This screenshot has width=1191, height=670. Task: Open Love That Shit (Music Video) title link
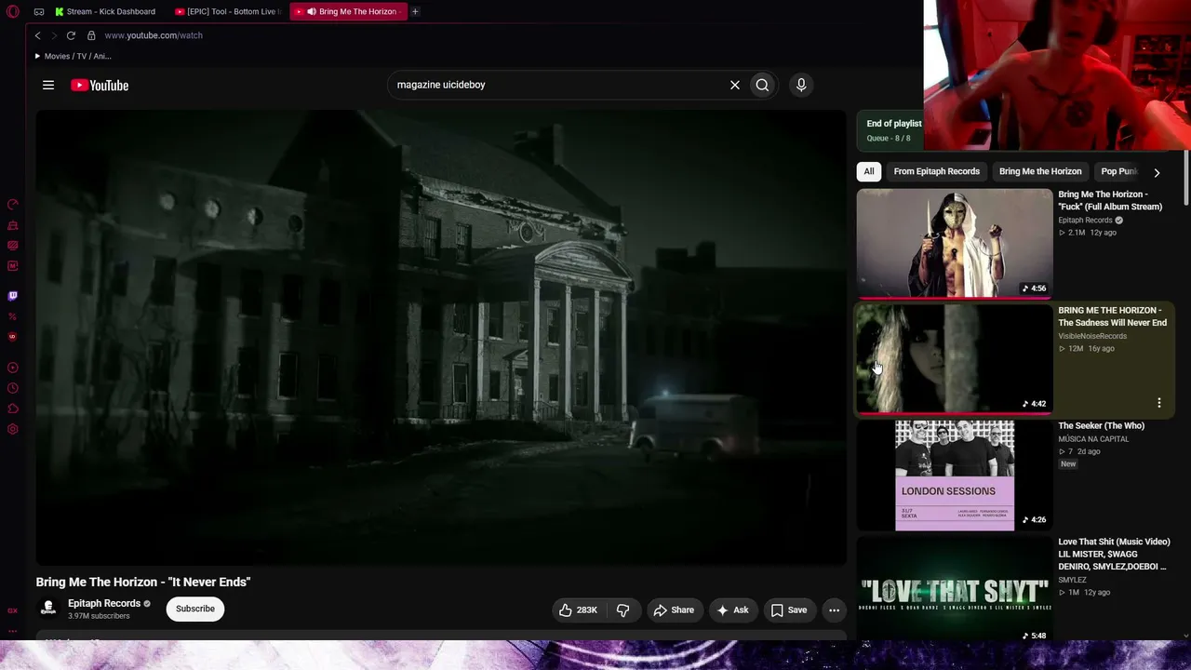tap(1114, 554)
